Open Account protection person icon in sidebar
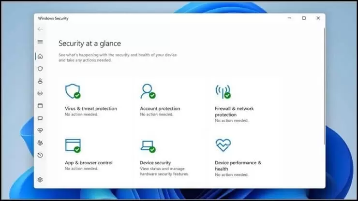The width and height of the screenshot is (358, 201). point(40,81)
